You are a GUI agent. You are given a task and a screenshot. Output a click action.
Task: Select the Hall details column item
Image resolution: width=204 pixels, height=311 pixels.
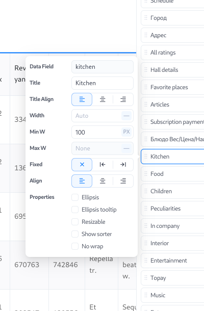[x=172, y=70]
